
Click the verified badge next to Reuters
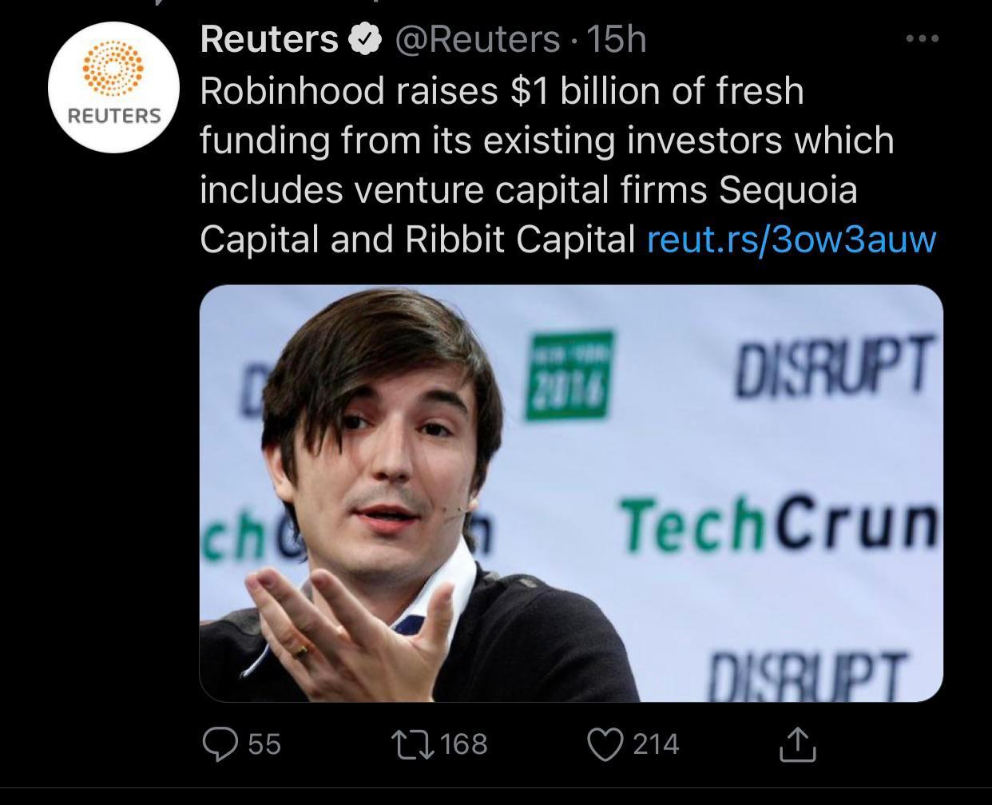point(365,39)
